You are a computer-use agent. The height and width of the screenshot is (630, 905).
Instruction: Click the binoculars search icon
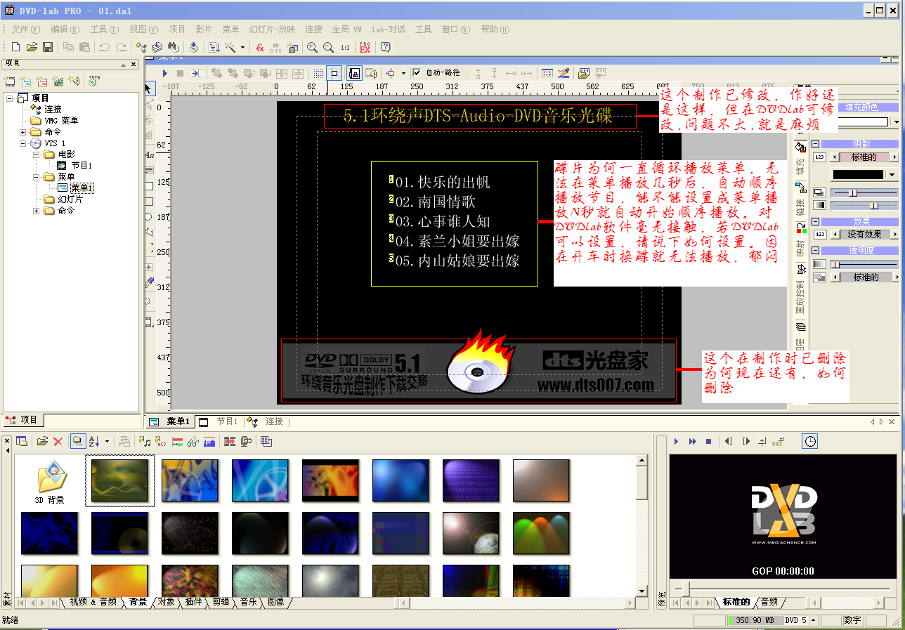coord(173,47)
